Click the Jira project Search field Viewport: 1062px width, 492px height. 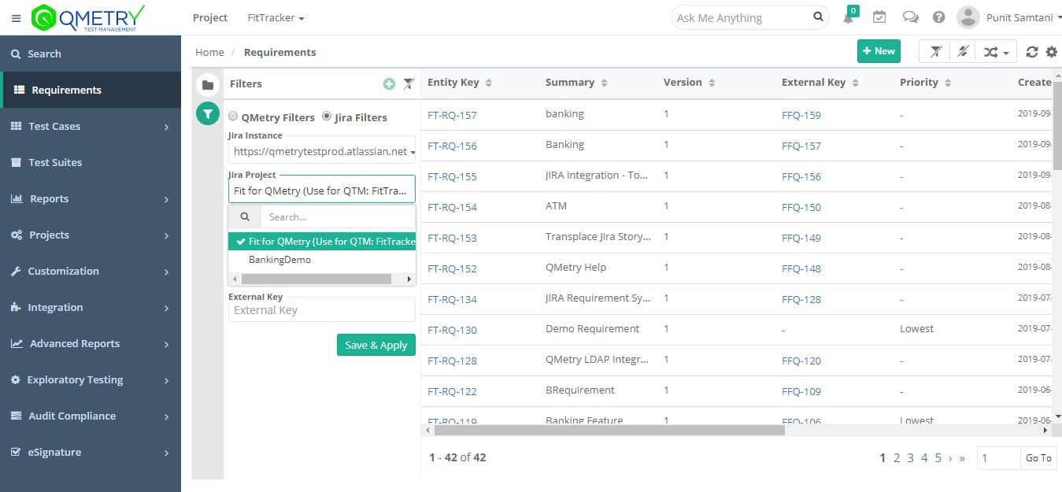point(337,217)
